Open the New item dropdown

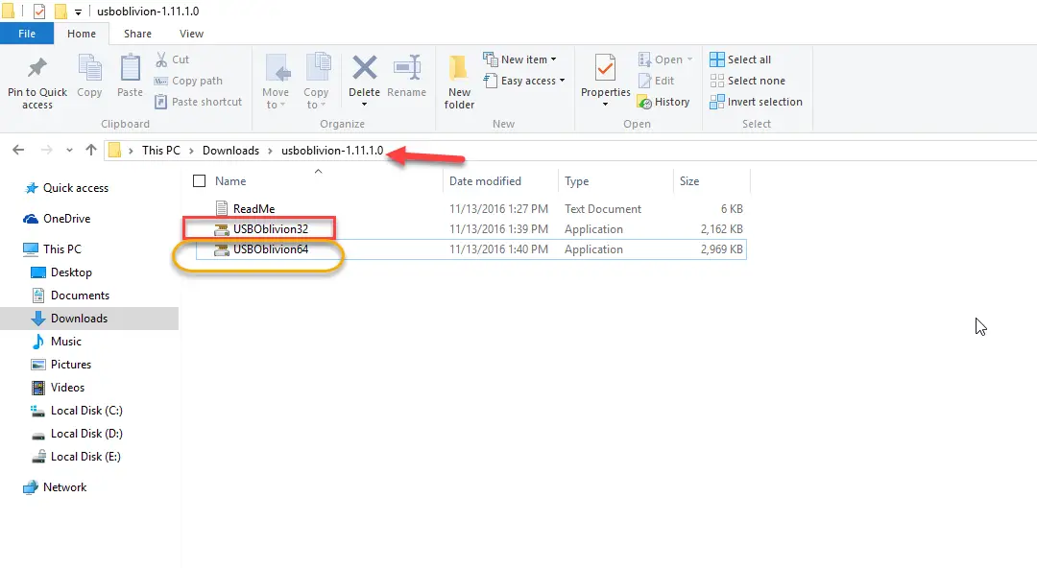coord(519,59)
